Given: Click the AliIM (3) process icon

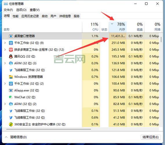Looking at the screenshot, I should tap(11, 63).
